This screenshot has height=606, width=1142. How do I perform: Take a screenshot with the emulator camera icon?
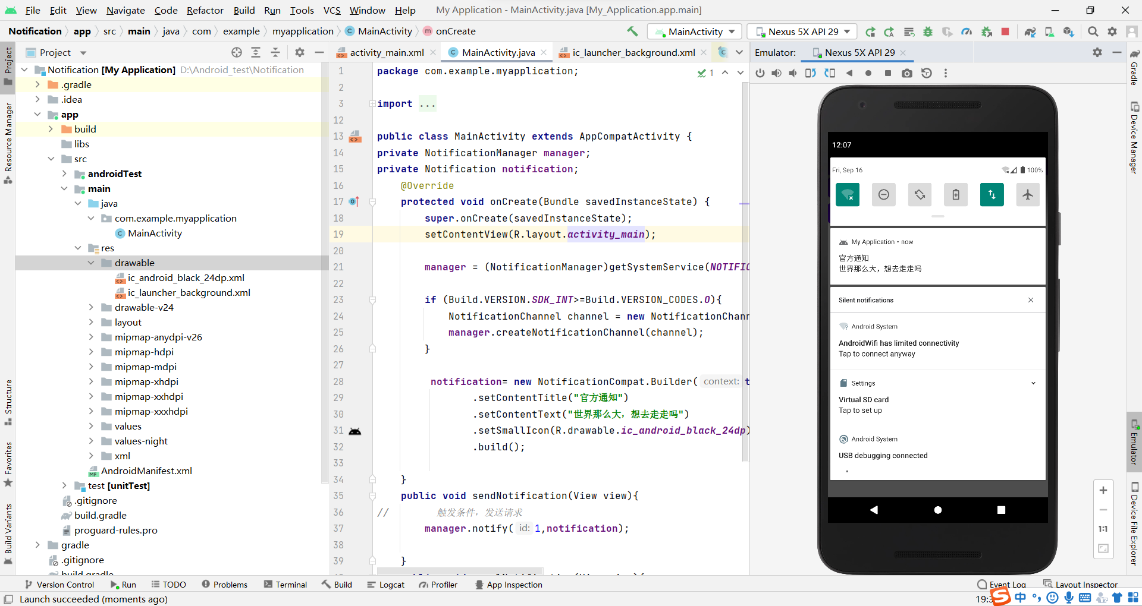click(907, 73)
